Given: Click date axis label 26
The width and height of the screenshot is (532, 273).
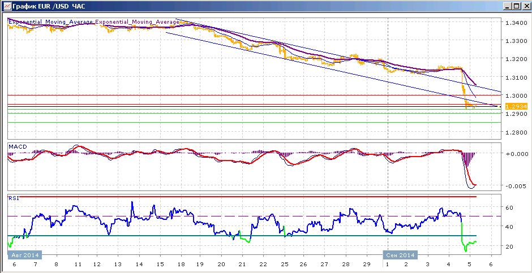Looking at the screenshot, I should point(304,264).
